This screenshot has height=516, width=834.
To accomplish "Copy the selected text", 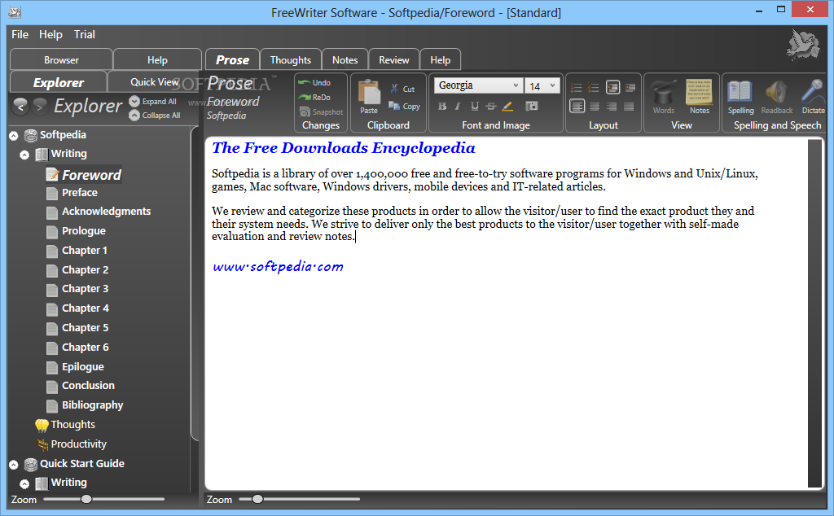I will [404, 106].
